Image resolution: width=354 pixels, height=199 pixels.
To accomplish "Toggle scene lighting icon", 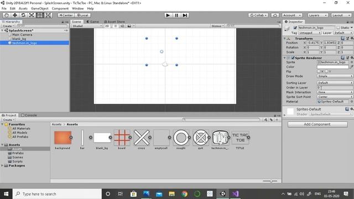I will pyautogui.click(x=116, y=26).
